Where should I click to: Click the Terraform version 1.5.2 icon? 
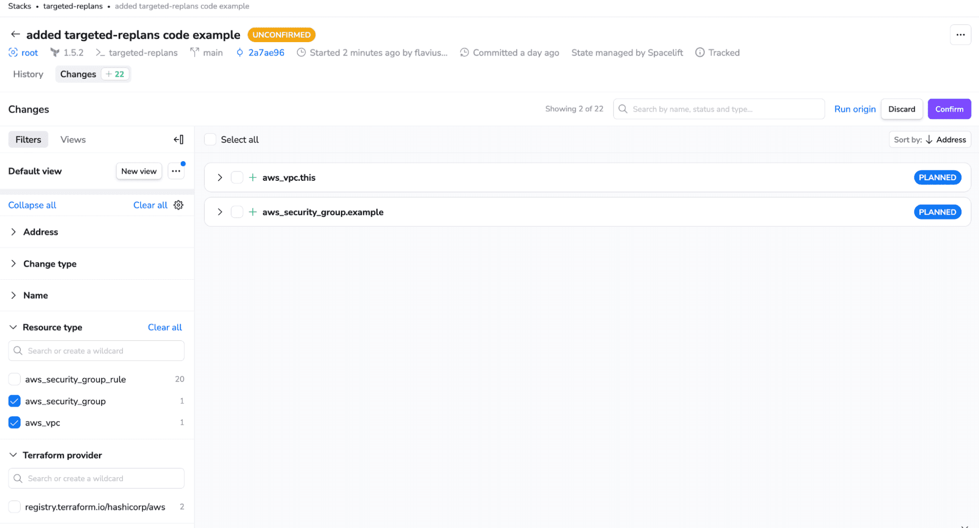(55, 52)
